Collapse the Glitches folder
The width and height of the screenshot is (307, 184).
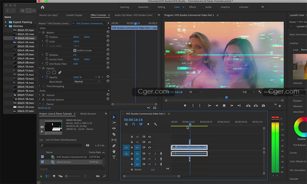tap(6, 26)
